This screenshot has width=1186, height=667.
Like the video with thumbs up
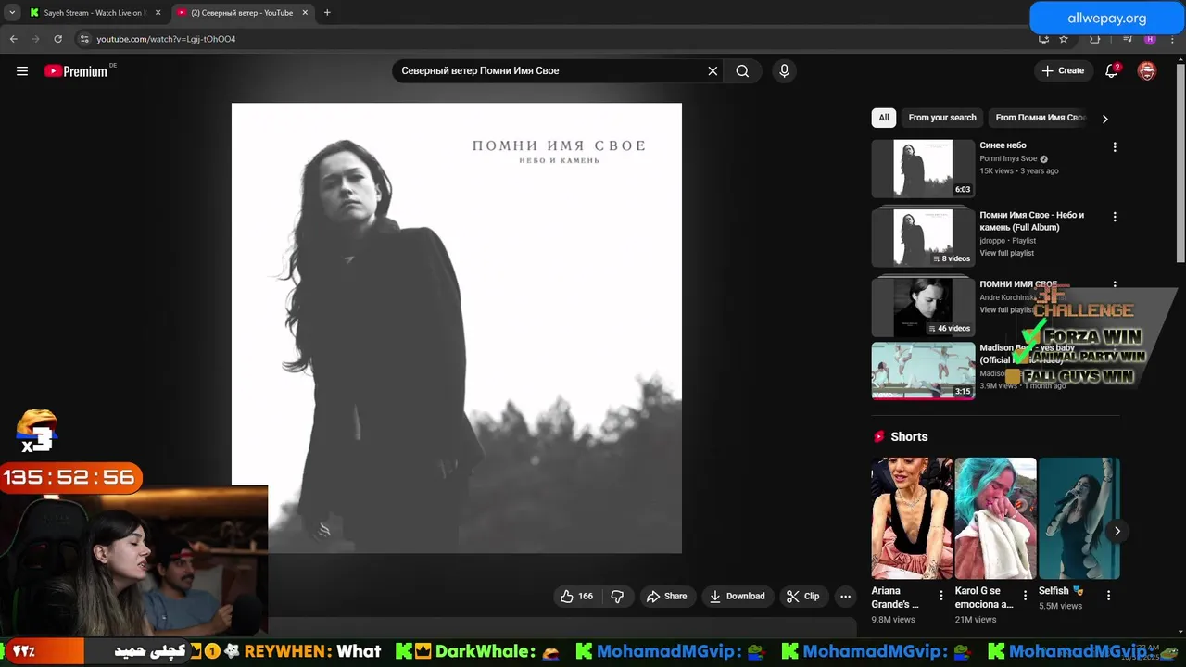point(576,597)
